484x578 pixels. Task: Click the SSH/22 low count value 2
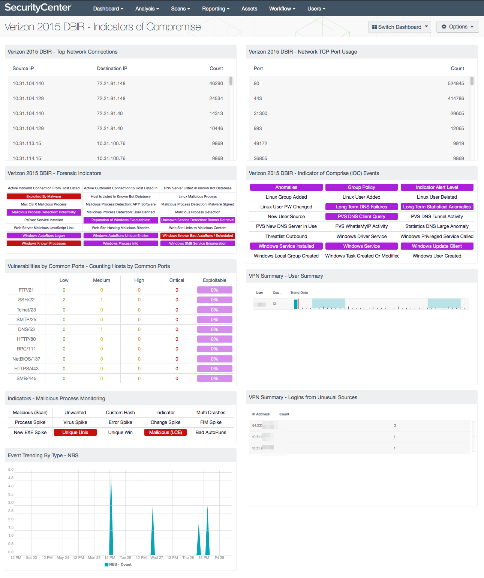64,300
